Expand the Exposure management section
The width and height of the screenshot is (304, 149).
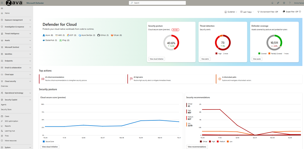tap(16, 20)
